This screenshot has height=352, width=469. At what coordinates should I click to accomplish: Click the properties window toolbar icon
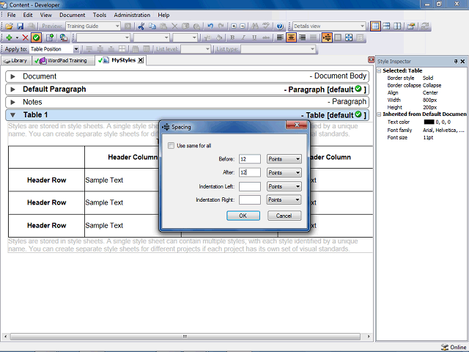[411, 26]
